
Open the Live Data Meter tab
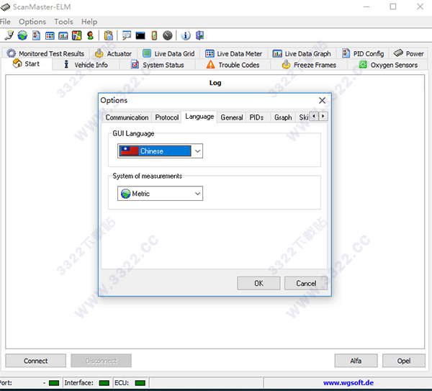coord(233,53)
